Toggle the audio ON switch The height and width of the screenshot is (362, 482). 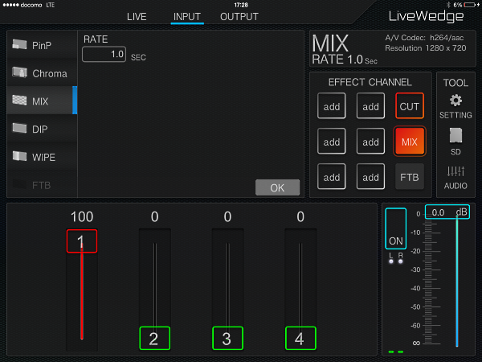[395, 228]
